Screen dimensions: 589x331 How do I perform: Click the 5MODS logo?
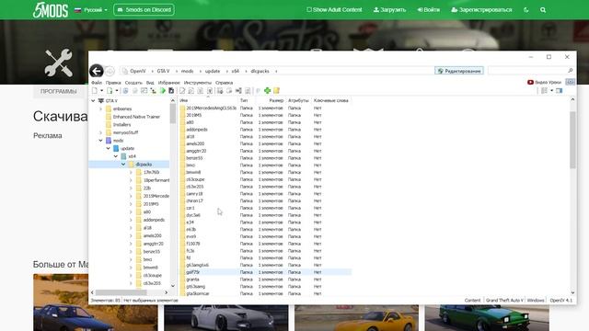click(51, 10)
